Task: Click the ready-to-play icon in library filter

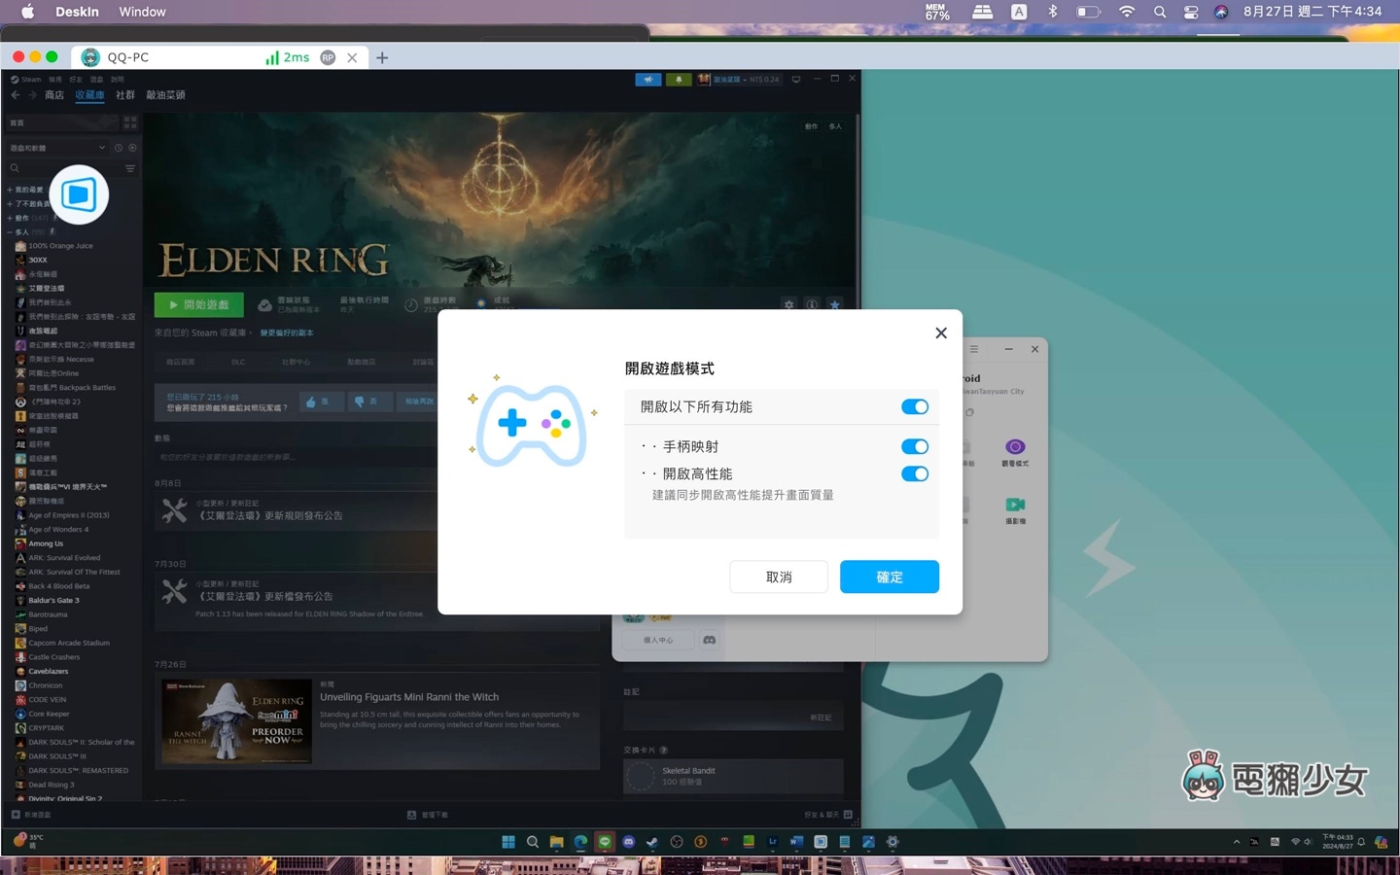Action: [x=132, y=148]
